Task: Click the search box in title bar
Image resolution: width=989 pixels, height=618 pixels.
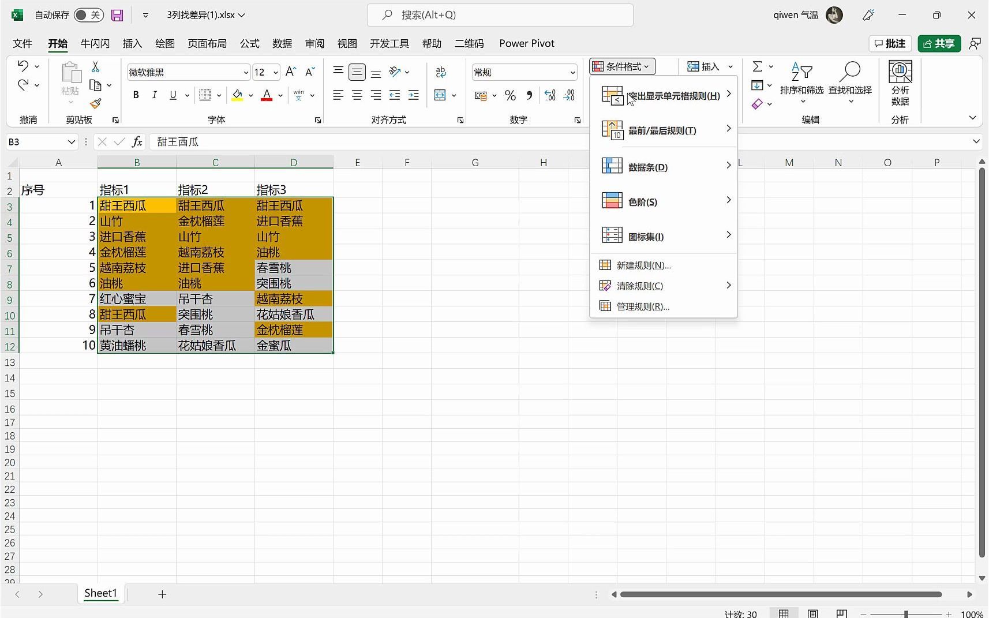Action: 500,15
